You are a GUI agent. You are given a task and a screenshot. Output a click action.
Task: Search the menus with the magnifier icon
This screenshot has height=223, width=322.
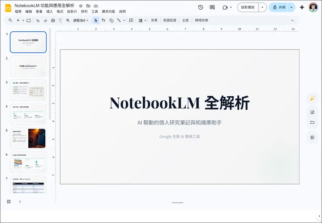point(10,20)
